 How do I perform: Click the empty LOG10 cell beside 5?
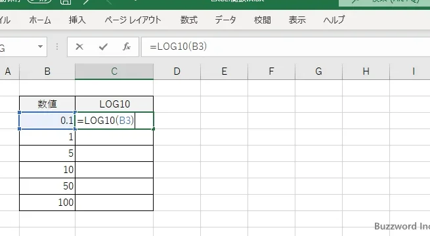(x=114, y=153)
